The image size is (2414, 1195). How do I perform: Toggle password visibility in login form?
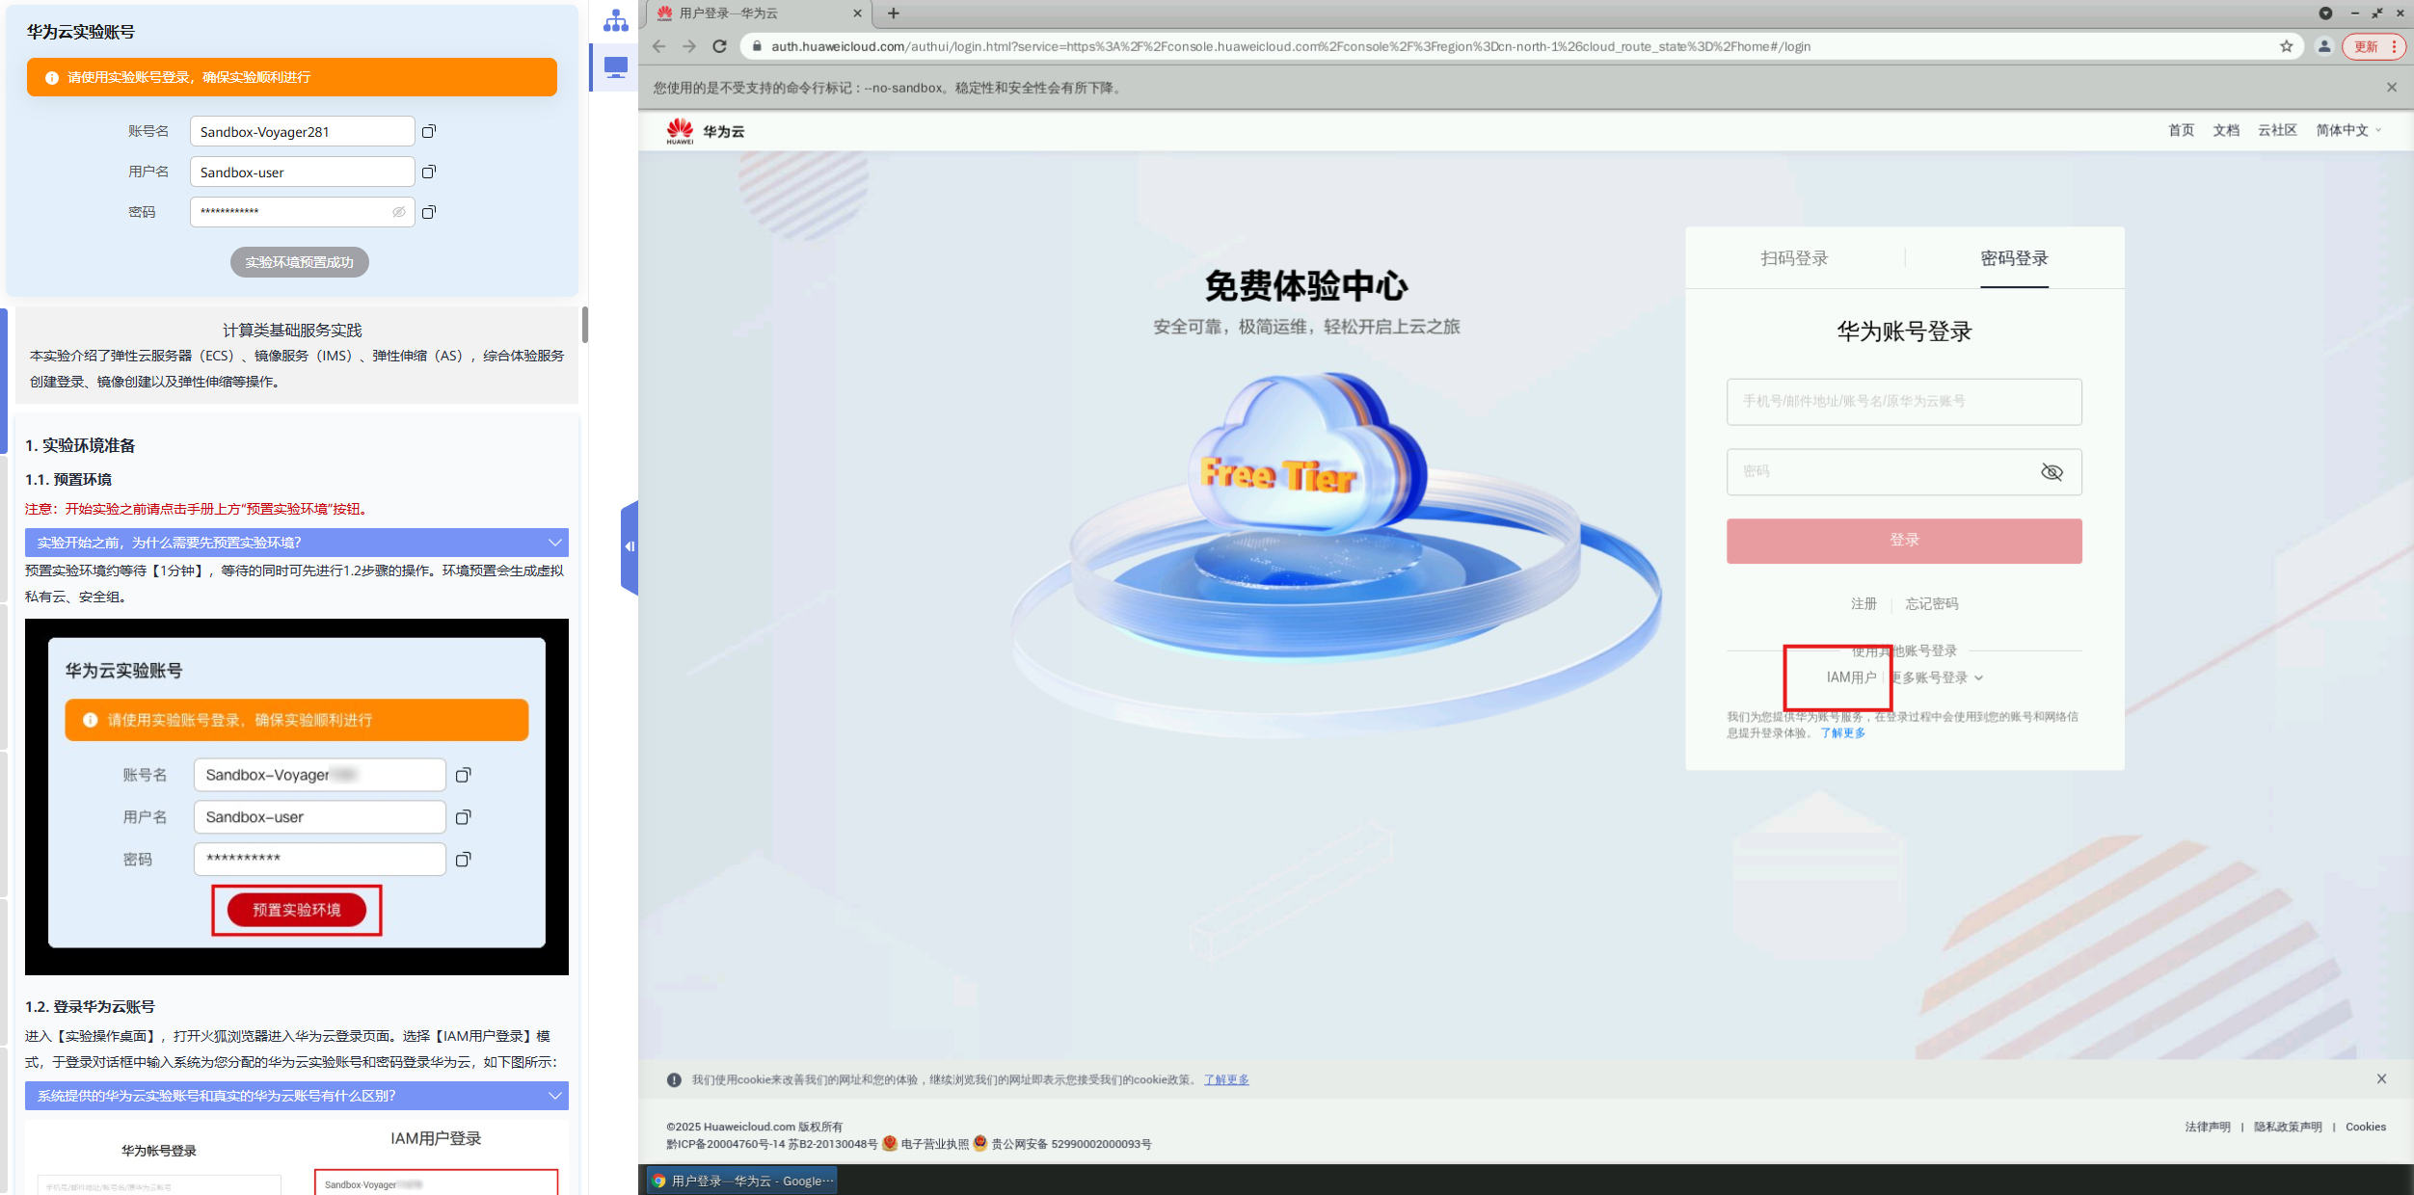pyautogui.click(x=2052, y=472)
